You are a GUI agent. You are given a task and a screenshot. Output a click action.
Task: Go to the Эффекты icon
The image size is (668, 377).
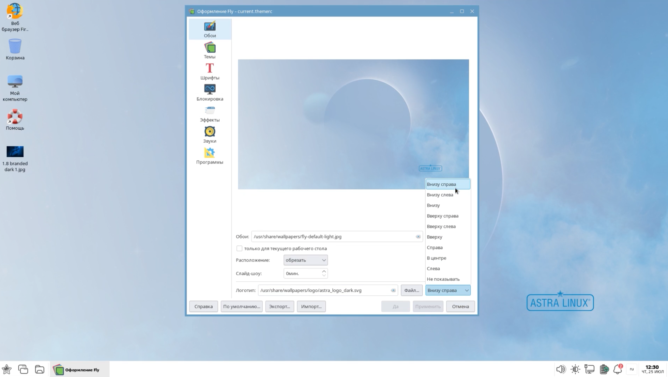click(210, 111)
